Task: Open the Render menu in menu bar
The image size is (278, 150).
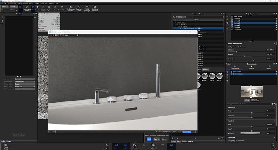Action: [37, 4]
